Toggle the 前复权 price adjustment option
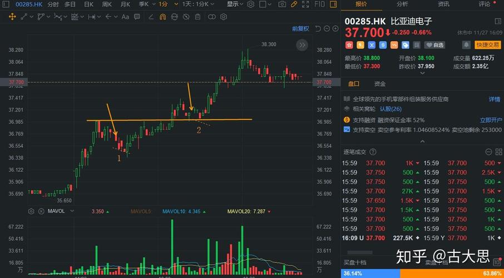504x278 pixels. click(300, 28)
